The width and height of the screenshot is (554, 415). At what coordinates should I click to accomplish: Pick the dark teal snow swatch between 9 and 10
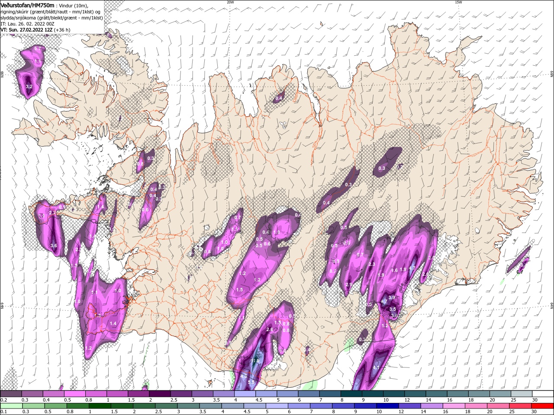(x=372, y=394)
